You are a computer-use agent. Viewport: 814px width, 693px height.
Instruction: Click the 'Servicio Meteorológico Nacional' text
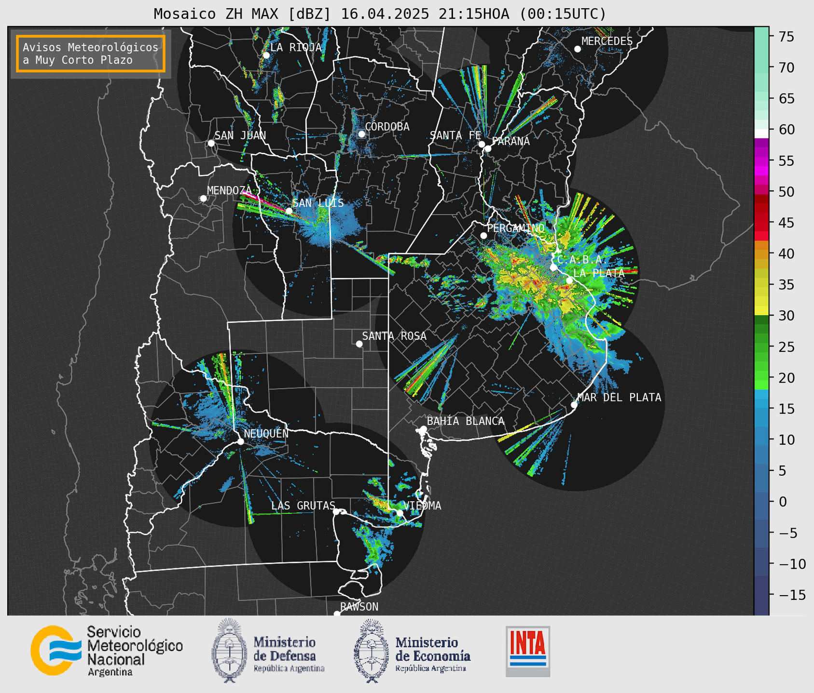pos(135,651)
